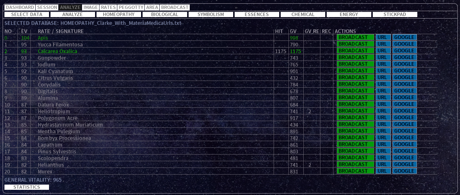Screen dimensions: 460x195
Task: Switch to the DASHBOARD tab
Action: point(20,7)
